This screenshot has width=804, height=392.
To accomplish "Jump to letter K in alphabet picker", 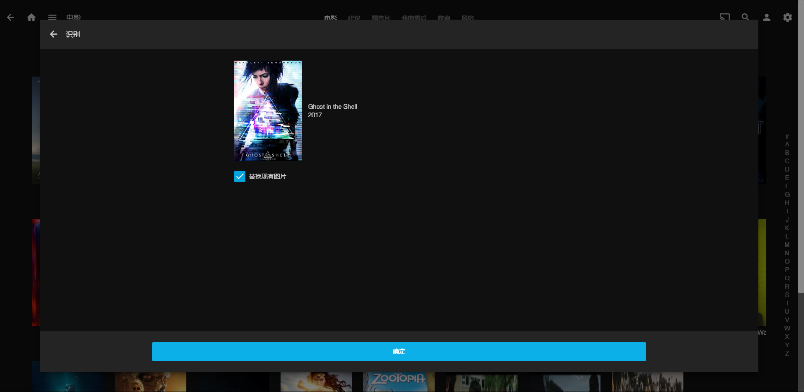I will tap(787, 228).
